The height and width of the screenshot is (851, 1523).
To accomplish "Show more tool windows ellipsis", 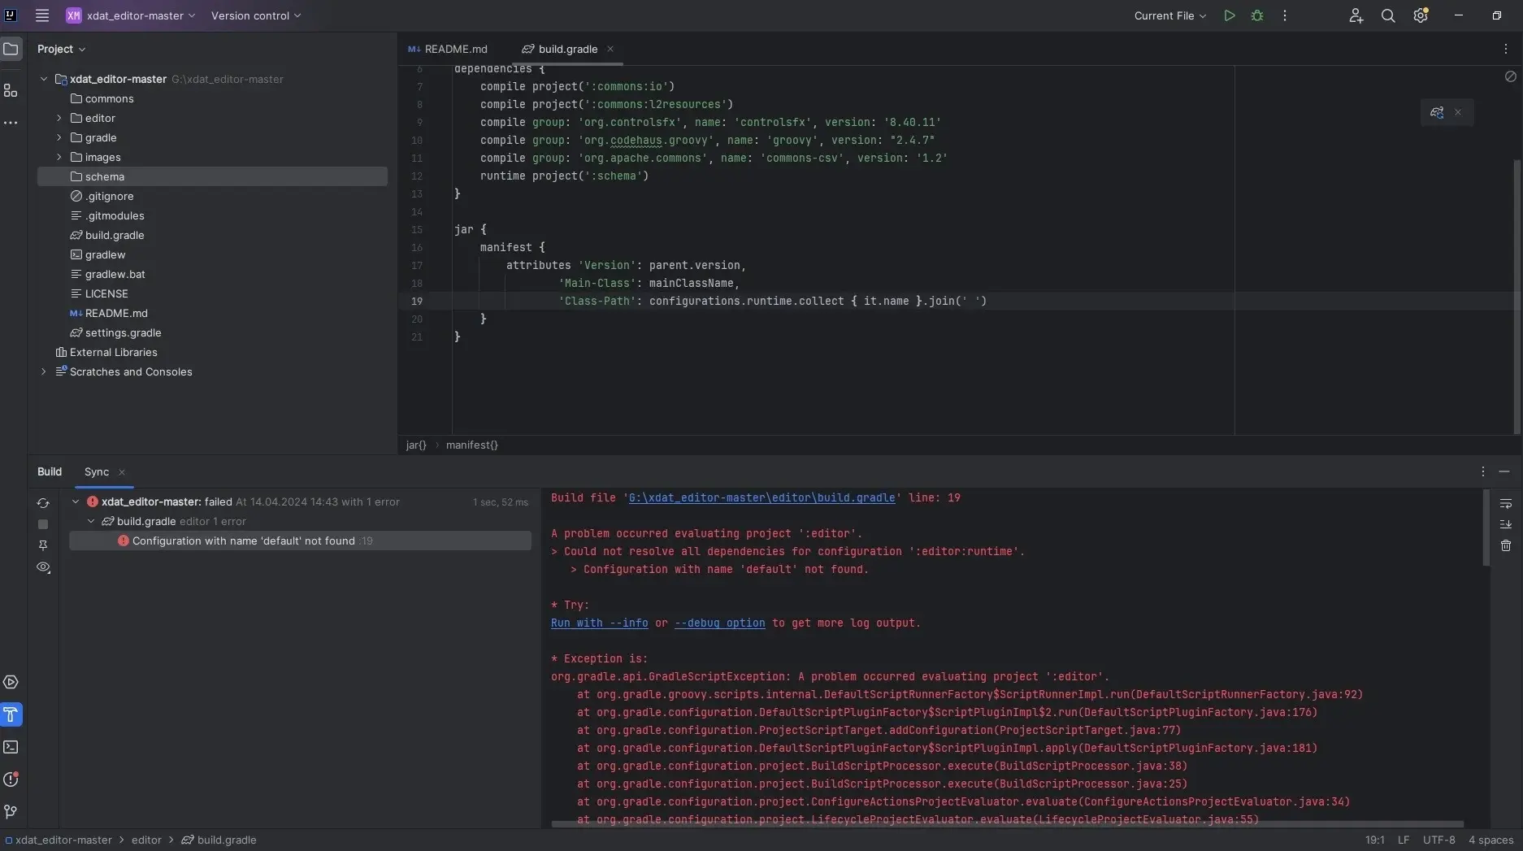I will point(11,123).
